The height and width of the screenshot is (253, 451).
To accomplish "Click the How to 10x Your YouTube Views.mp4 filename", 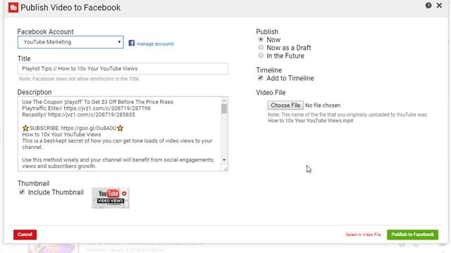I will (x=310, y=121).
